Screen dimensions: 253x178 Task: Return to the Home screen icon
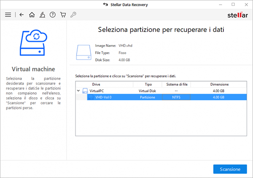pyautogui.click(x=32, y=15)
